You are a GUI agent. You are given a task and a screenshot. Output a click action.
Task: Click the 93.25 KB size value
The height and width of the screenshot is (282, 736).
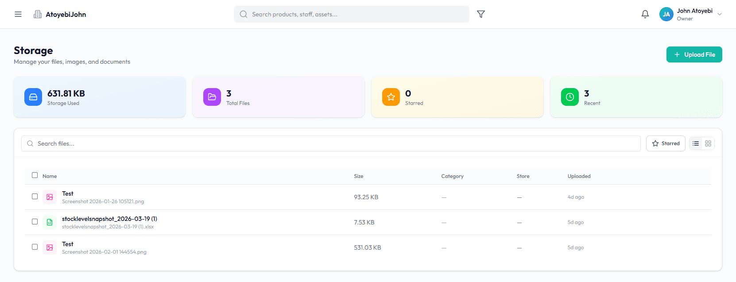point(366,197)
